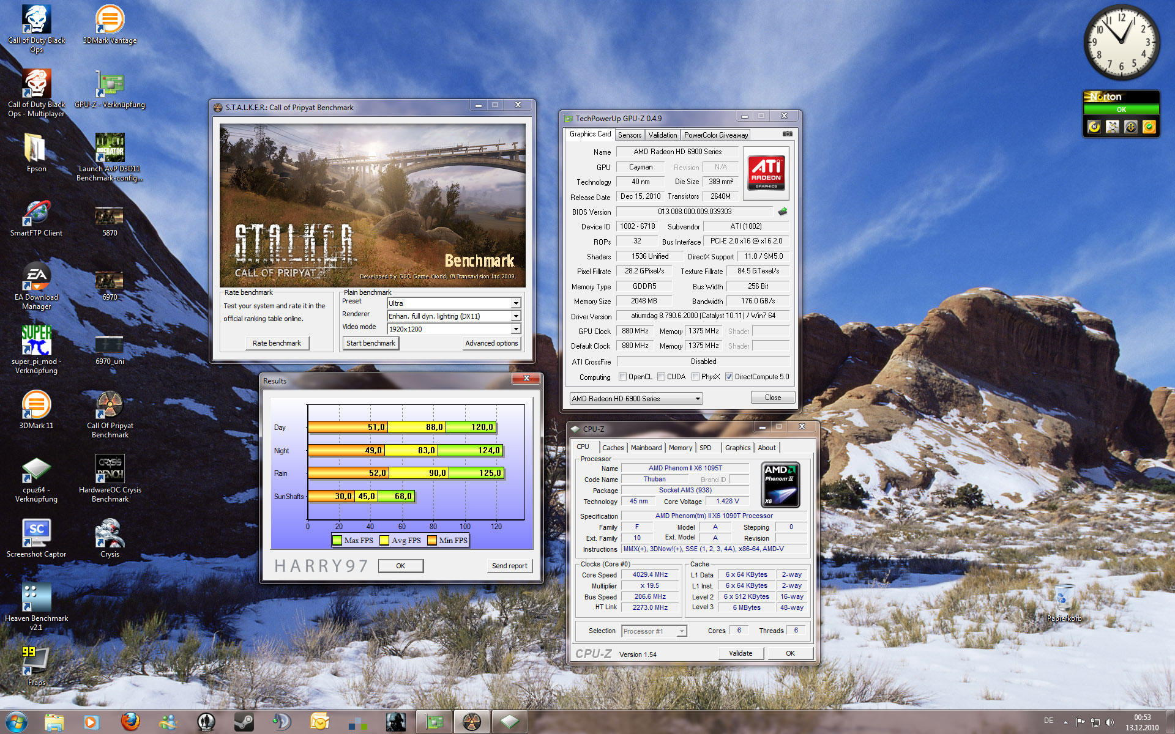Launch AvP D3D11 Benchmark config shortcut
Viewport: 1175px width, 734px height.
(x=110, y=157)
